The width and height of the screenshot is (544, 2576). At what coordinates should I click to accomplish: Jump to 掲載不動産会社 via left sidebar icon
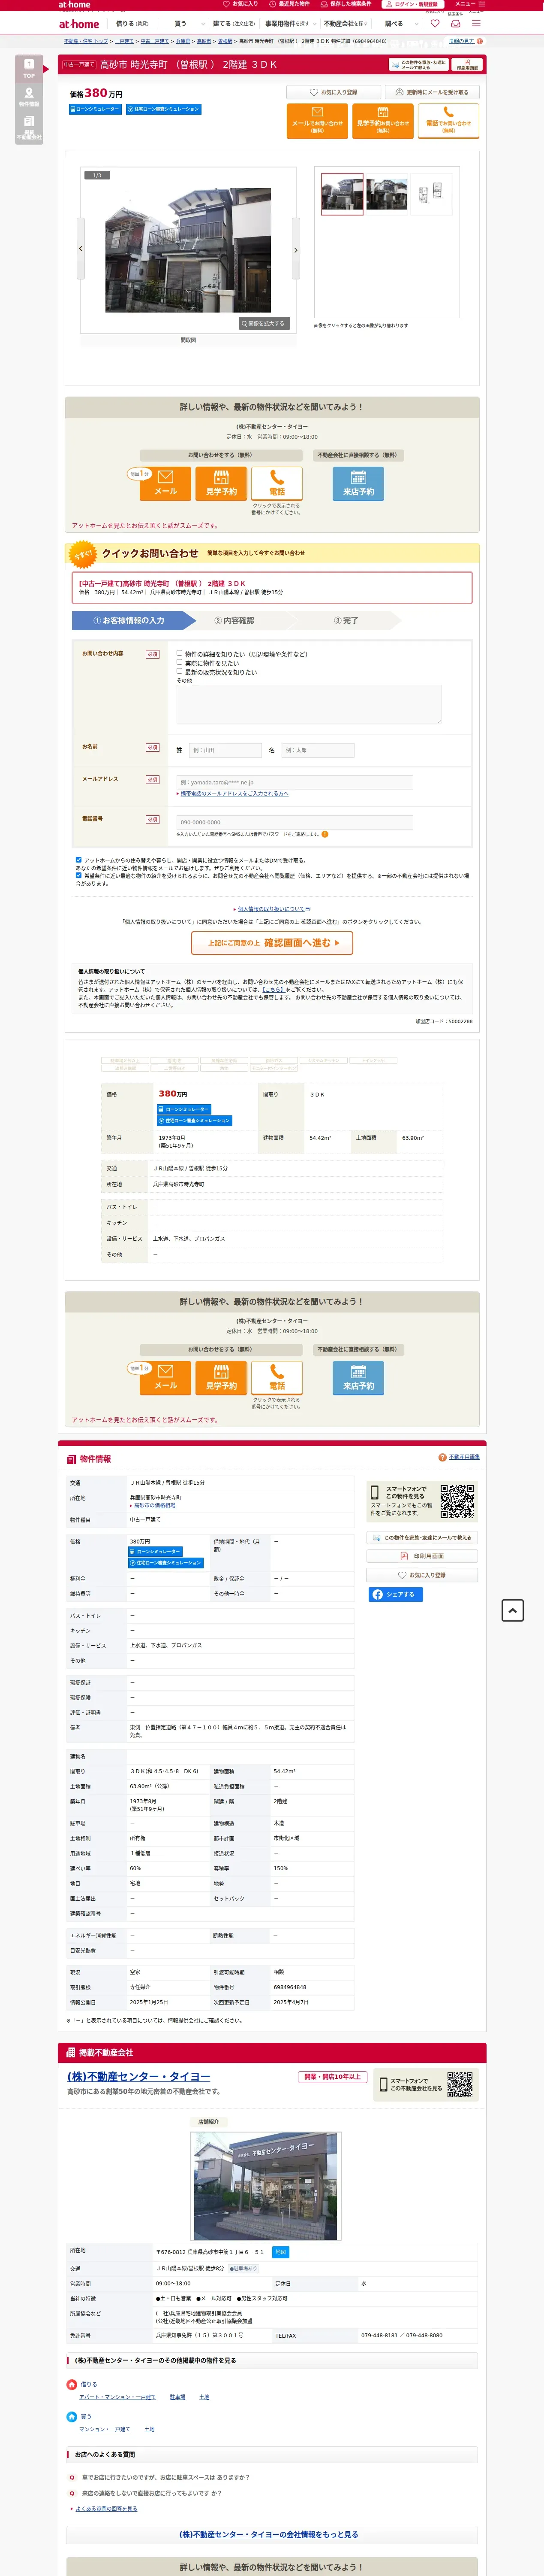29,127
